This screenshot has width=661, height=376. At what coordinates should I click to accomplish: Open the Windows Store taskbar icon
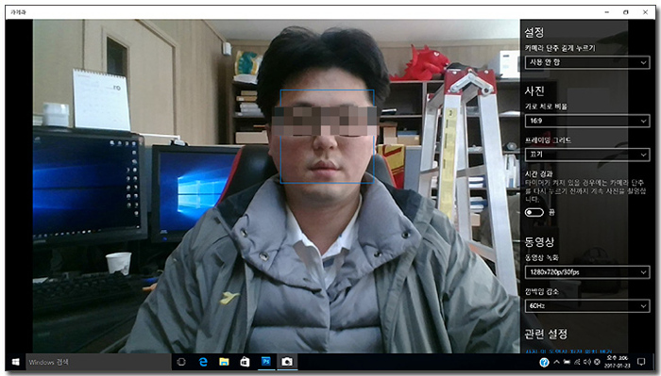point(245,362)
